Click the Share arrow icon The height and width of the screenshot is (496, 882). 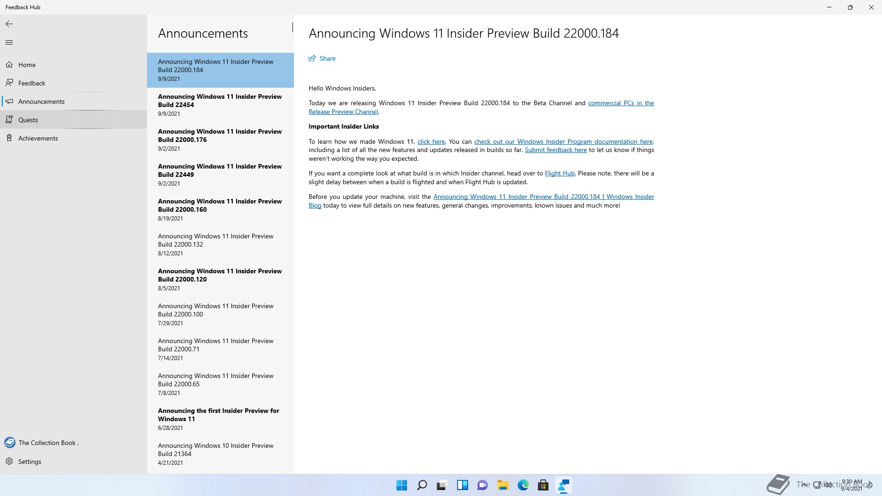[x=312, y=58]
